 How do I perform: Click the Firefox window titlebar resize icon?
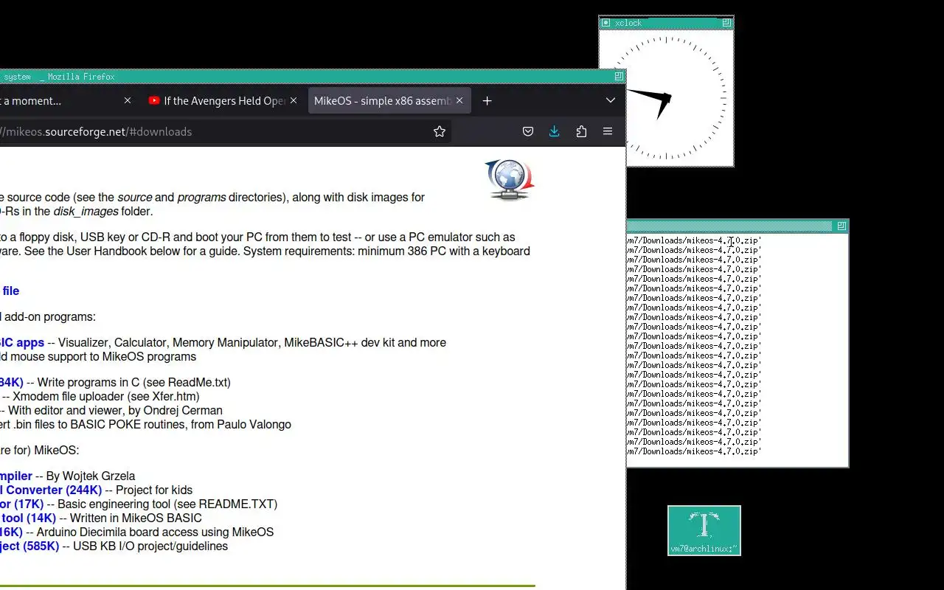619,76
